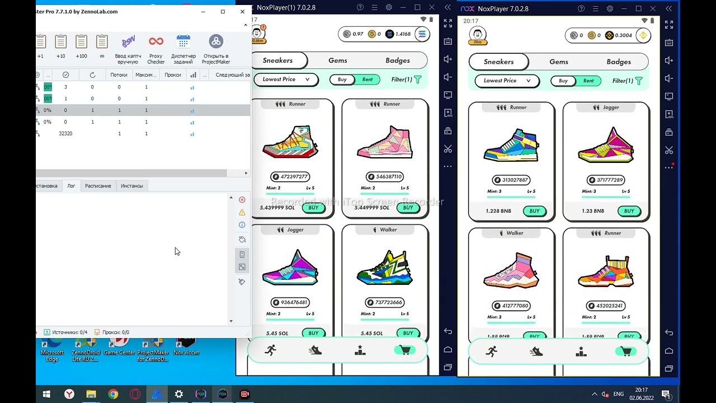Screen dimensions: 716x403
Task: Toggle error filter in log panel
Action: click(x=242, y=200)
